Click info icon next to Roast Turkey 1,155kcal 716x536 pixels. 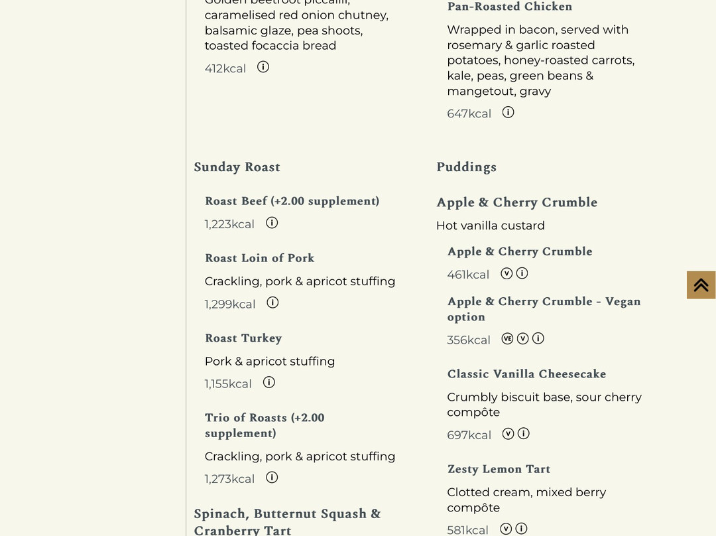(x=269, y=383)
